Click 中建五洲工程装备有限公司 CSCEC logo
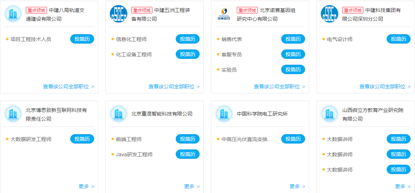The image size is (415, 193). point(119,14)
